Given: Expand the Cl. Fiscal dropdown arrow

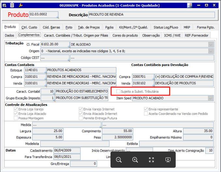Looking at the screenshot, I should (211, 45).
